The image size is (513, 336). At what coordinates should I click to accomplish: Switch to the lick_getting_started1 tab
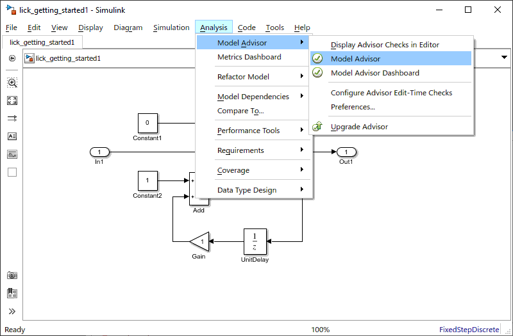click(42, 42)
